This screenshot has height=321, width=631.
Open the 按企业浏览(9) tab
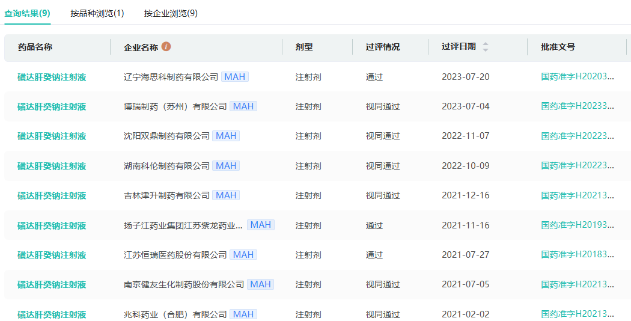point(171,13)
